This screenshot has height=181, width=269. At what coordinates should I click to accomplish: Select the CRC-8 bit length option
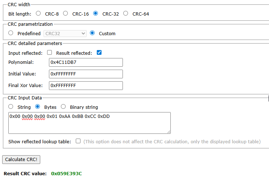pyautogui.click(x=38, y=14)
